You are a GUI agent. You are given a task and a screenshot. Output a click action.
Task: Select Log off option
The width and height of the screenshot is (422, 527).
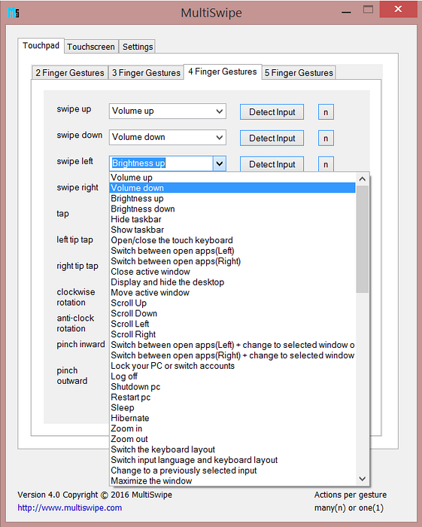coord(232,376)
